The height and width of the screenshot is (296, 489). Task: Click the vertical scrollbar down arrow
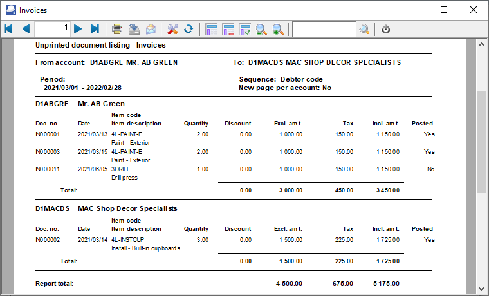pos(481,288)
